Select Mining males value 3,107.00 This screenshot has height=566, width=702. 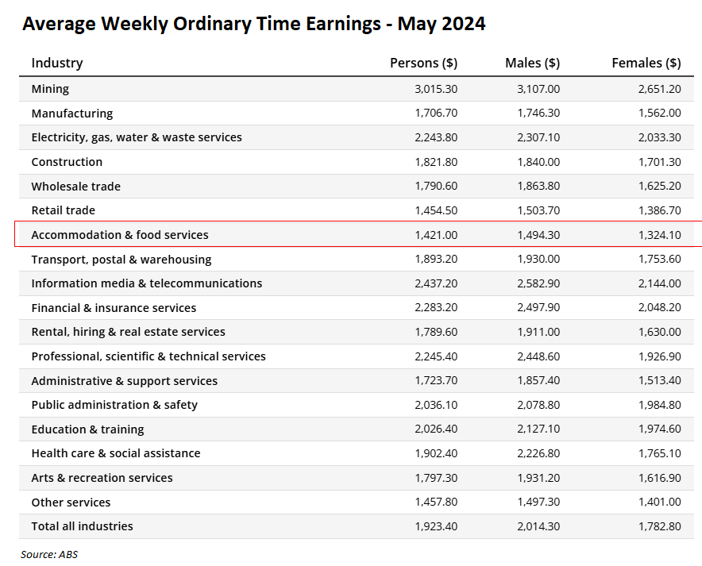pos(538,89)
